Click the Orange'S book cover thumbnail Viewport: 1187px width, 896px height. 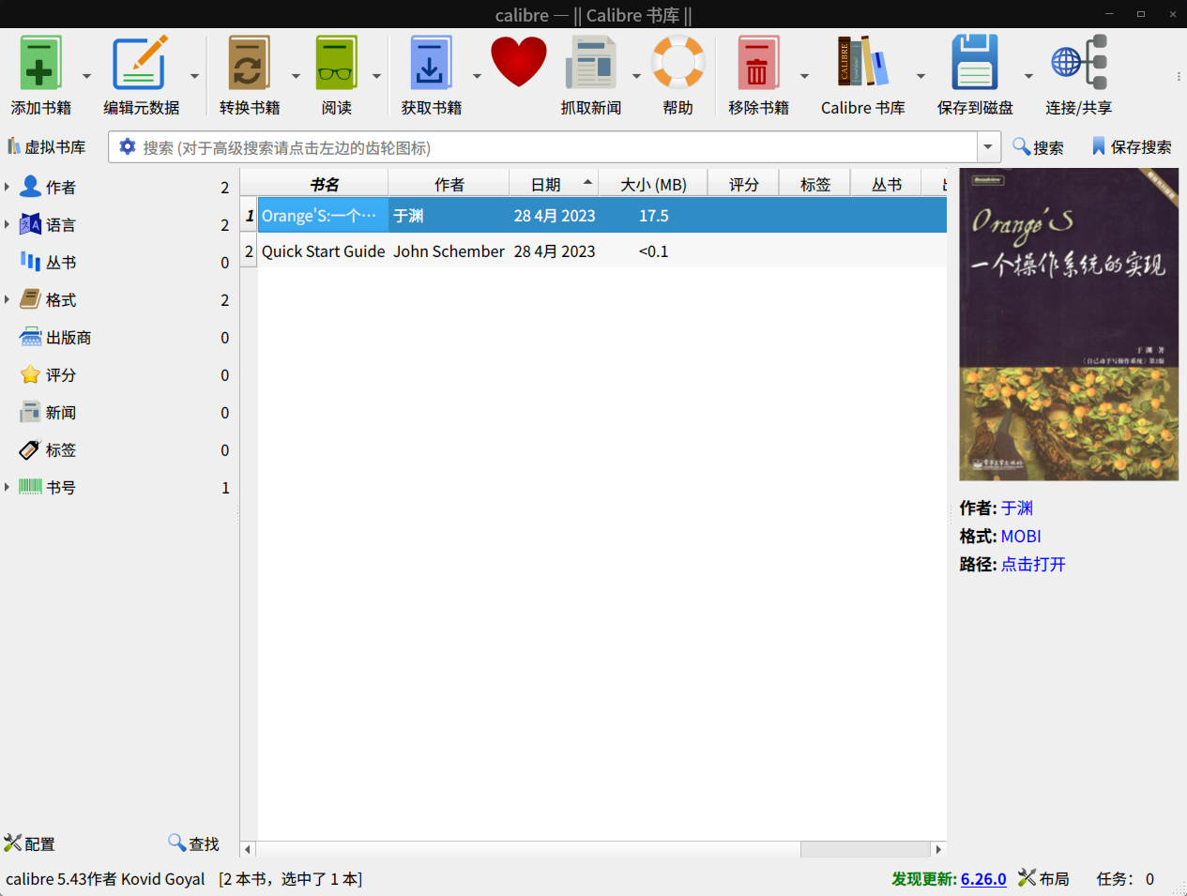(1069, 325)
